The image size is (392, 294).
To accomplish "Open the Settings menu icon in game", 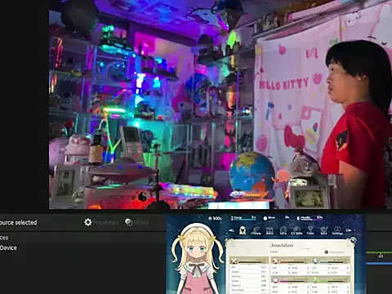I will 337,230.
